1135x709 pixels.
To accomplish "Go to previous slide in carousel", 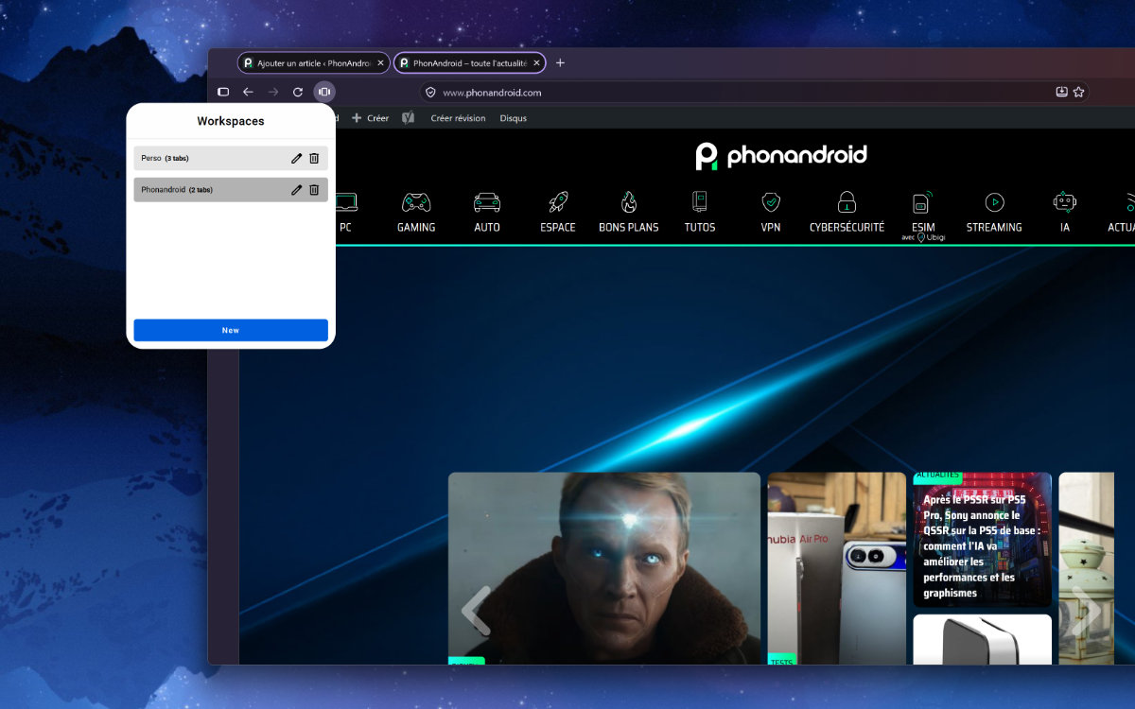I will pyautogui.click(x=476, y=611).
